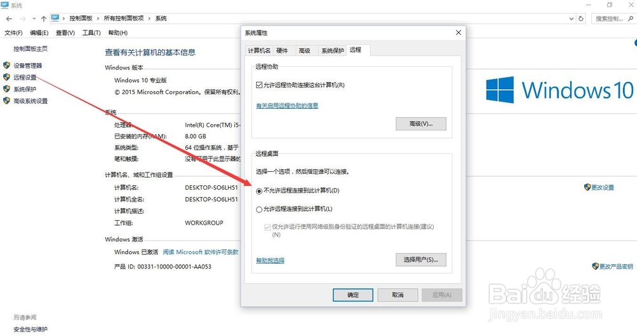Open 高级系统设置 link

click(x=31, y=101)
